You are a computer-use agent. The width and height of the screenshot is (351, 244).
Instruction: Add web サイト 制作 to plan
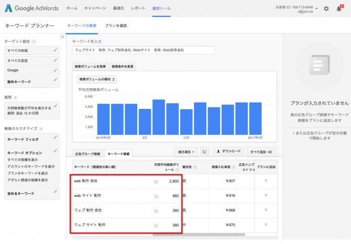pos(266,195)
